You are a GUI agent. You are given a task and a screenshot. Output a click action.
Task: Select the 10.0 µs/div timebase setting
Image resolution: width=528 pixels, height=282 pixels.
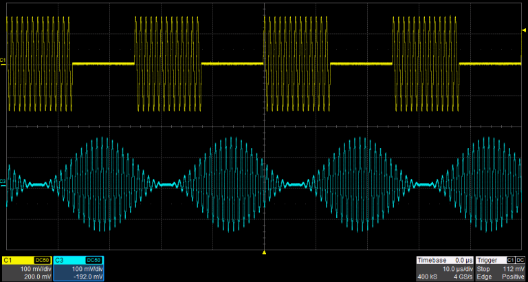pyautogui.click(x=457, y=269)
